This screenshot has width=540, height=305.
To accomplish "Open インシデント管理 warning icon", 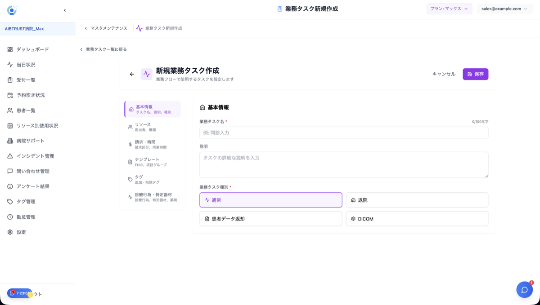I will pos(9,156).
